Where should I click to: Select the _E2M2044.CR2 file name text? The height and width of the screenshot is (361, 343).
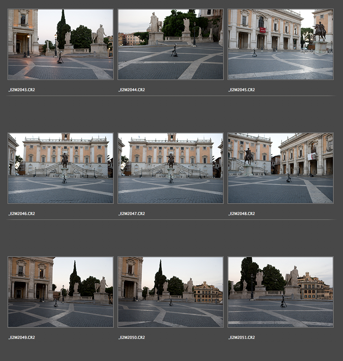point(132,90)
